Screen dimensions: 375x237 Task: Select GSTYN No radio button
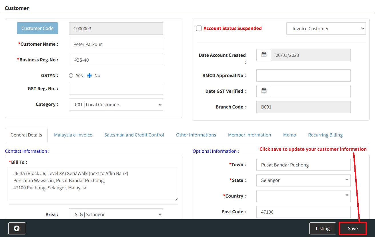[89, 76]
